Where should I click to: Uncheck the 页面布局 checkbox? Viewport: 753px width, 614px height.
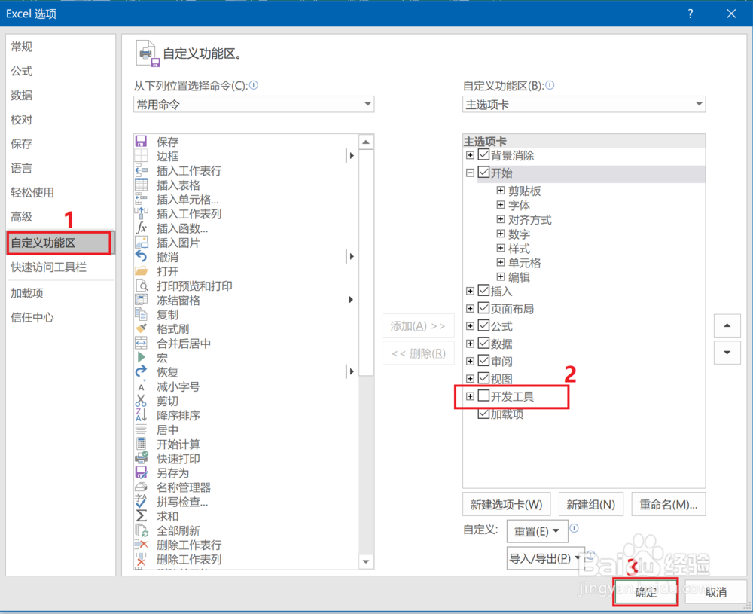483,308
